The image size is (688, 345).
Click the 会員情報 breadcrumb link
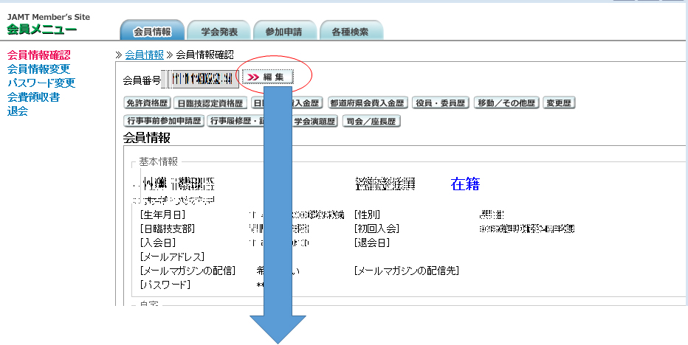point(145,55)
